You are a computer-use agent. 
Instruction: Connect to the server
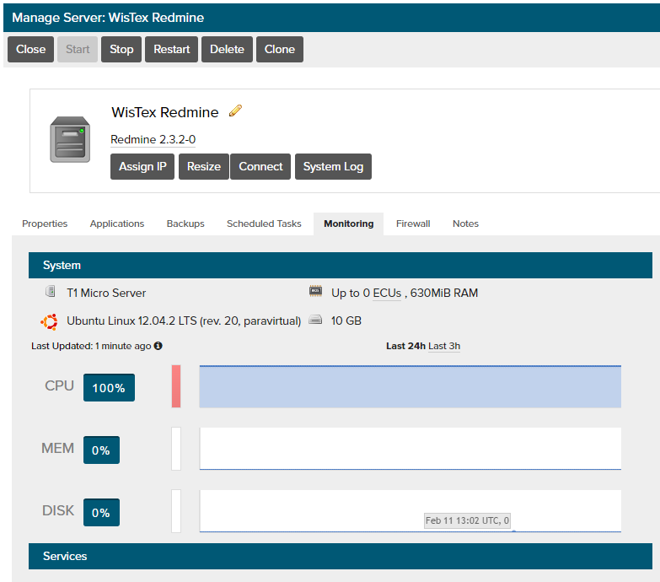260,167
